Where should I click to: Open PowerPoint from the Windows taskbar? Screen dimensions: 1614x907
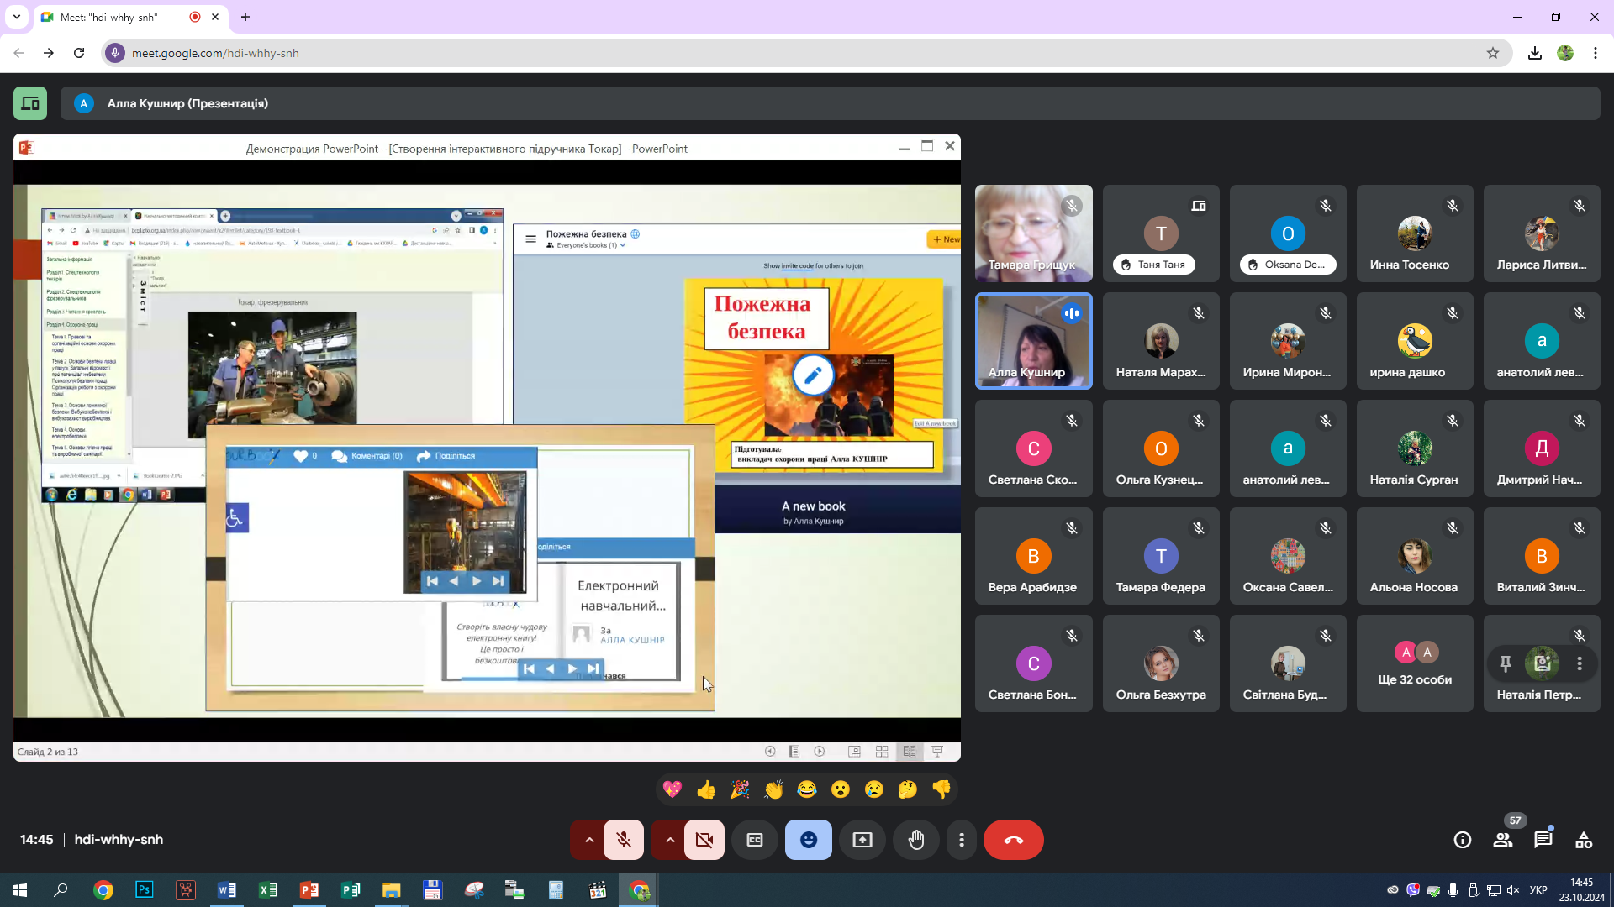point(309,890)
